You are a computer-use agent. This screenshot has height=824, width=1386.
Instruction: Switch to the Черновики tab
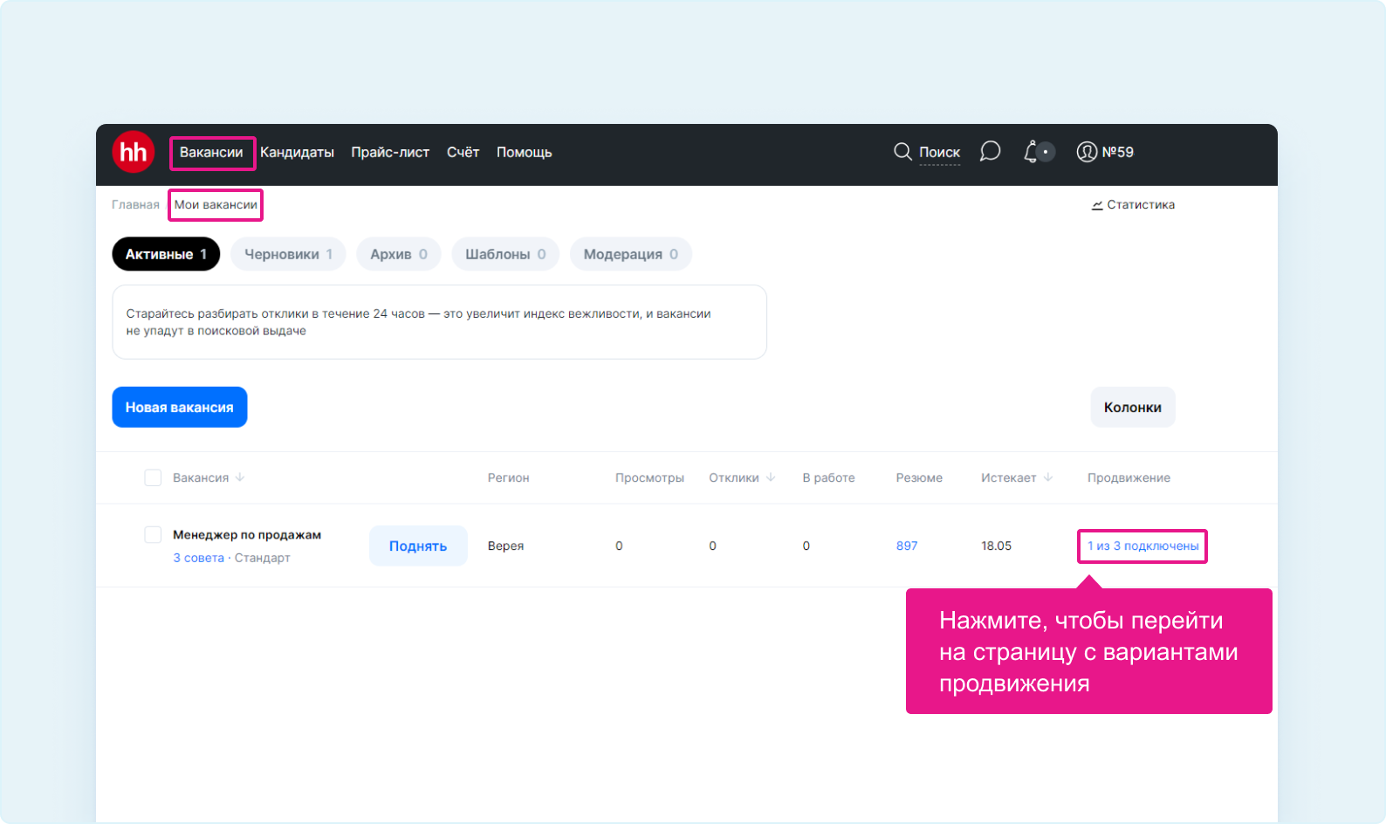click(288, 254)
